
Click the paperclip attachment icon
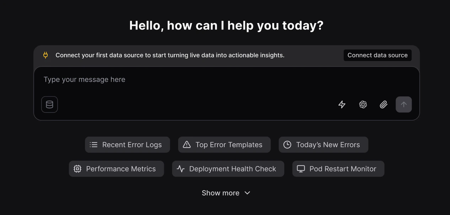click(383, 104)
